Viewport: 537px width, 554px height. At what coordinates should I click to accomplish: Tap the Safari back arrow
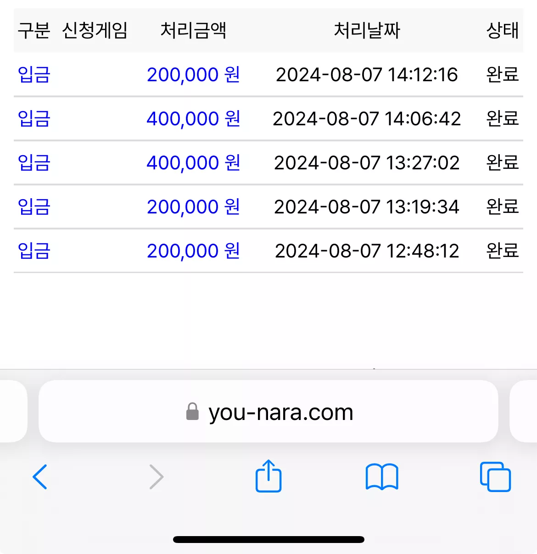pyautogui.click(x=40, y=477)
